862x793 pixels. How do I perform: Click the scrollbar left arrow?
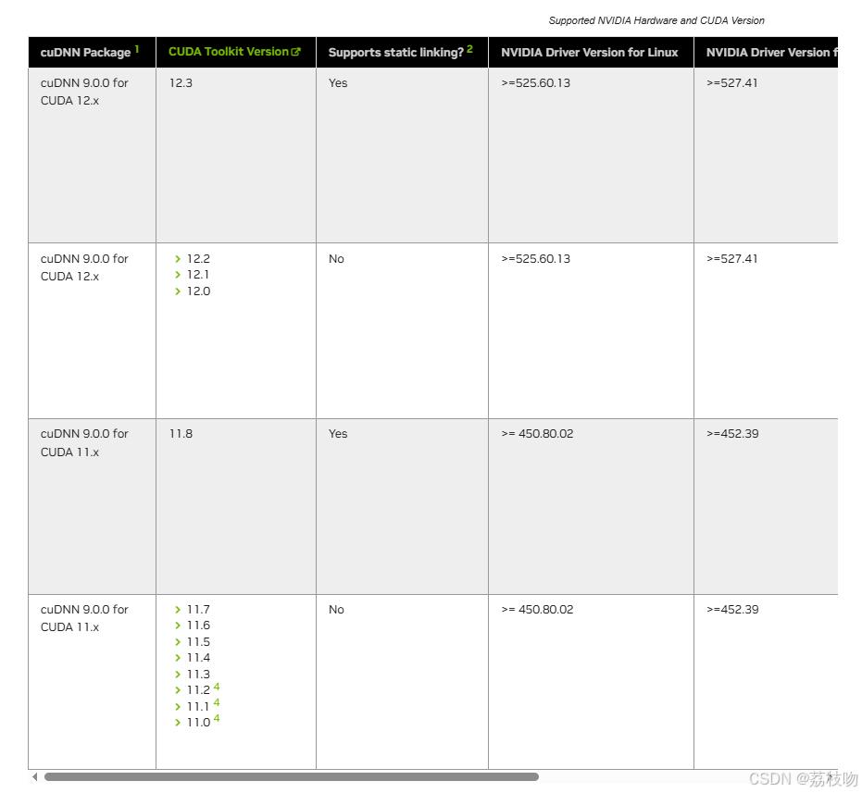click(x=34, y=776)
